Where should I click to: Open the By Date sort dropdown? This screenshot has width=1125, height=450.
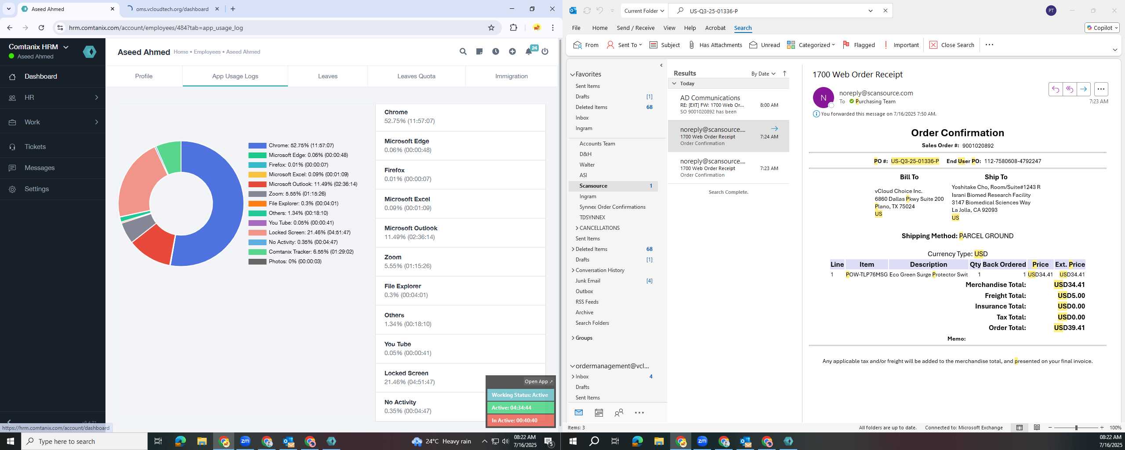click(763, 73)
